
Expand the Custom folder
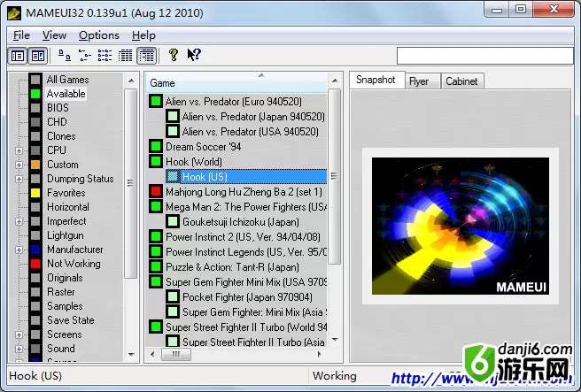tap(19, 165)
